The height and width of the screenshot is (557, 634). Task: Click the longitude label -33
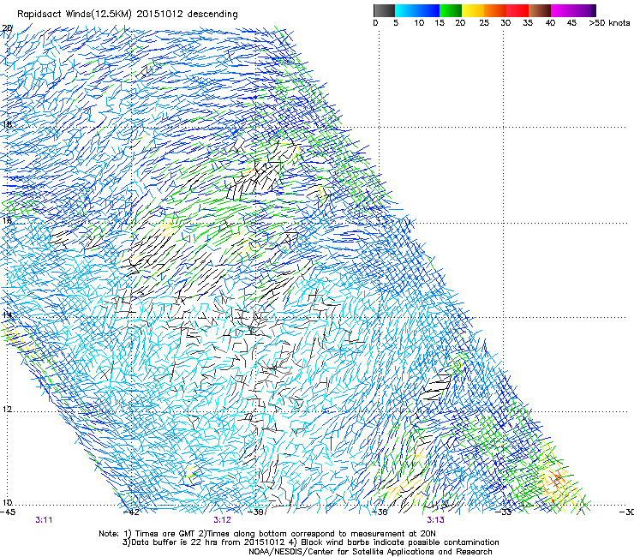(504, 512)
